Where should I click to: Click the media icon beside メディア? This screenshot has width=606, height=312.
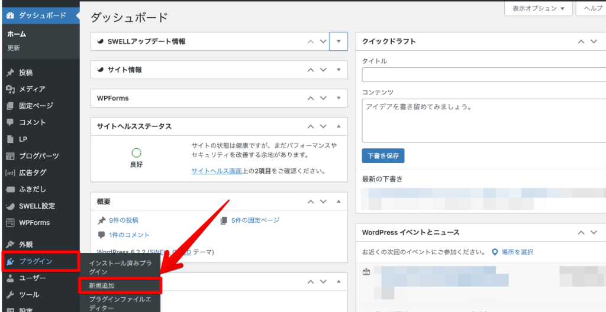[11, 89]
